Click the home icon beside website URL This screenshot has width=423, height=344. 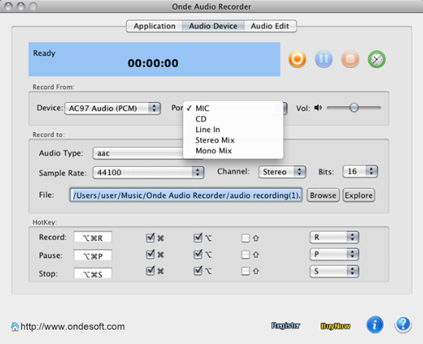(15, 326)
